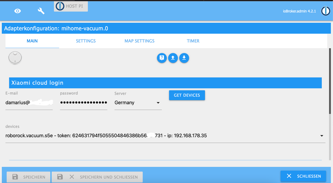
Task: Open the wrench settings icon
Action: tap(41, 11)
